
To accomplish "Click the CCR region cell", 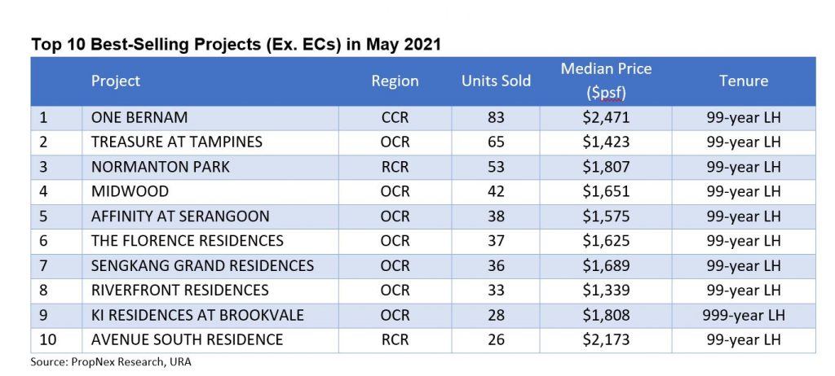I will 395,117.
